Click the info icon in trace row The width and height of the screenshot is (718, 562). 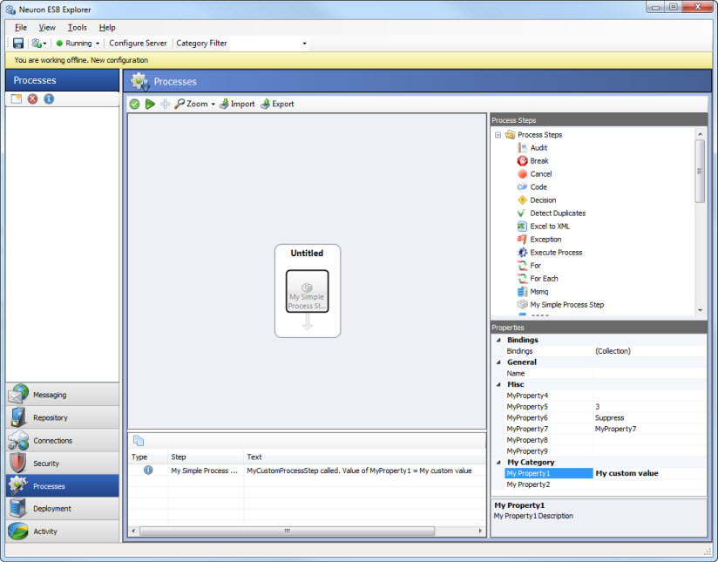(x=148, y=470)
